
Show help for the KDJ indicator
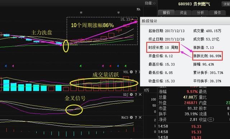pos(136,95)
